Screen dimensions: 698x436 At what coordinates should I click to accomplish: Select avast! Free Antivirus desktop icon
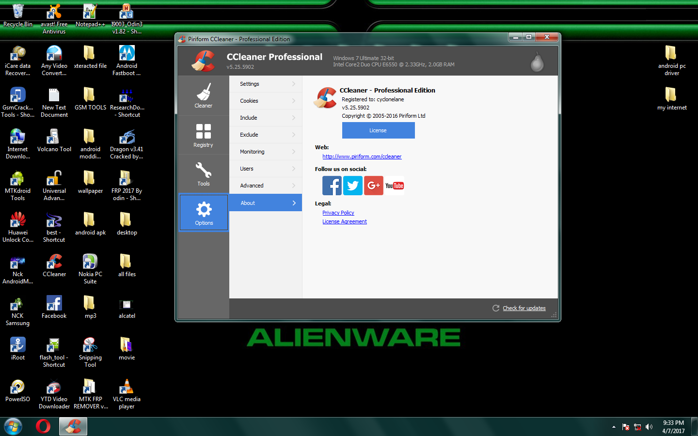tap(54, 19)
